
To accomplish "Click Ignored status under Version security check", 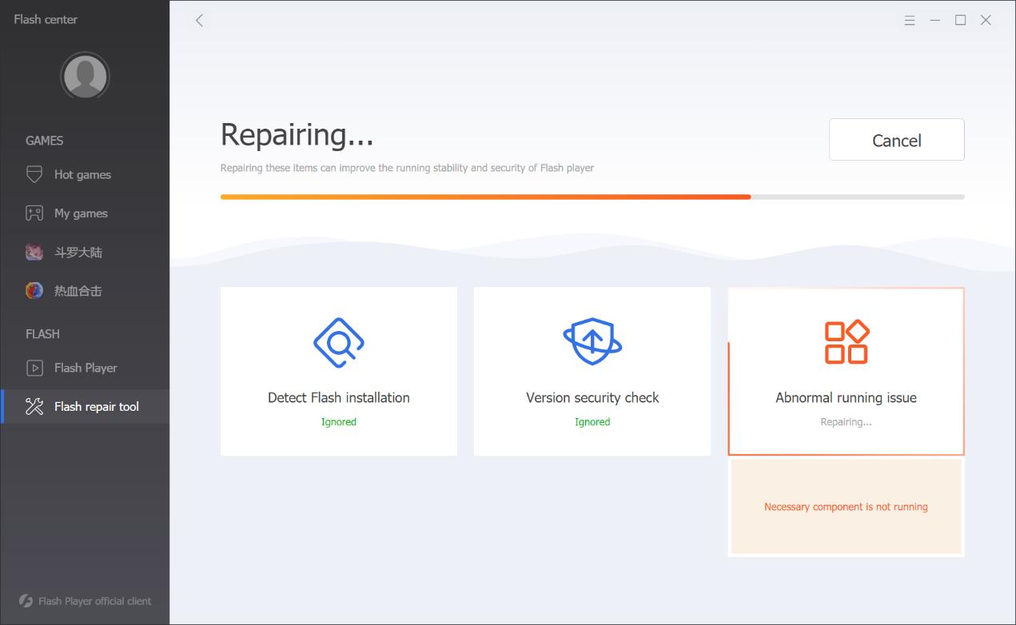I will (592, 422).
